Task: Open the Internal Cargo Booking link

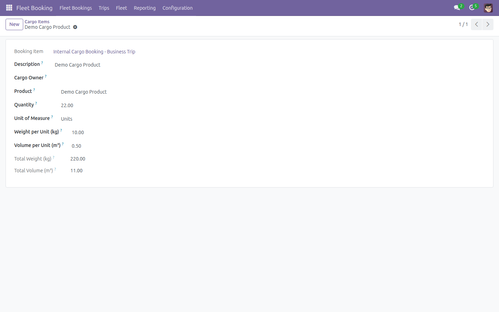Action: coord(94,52)
